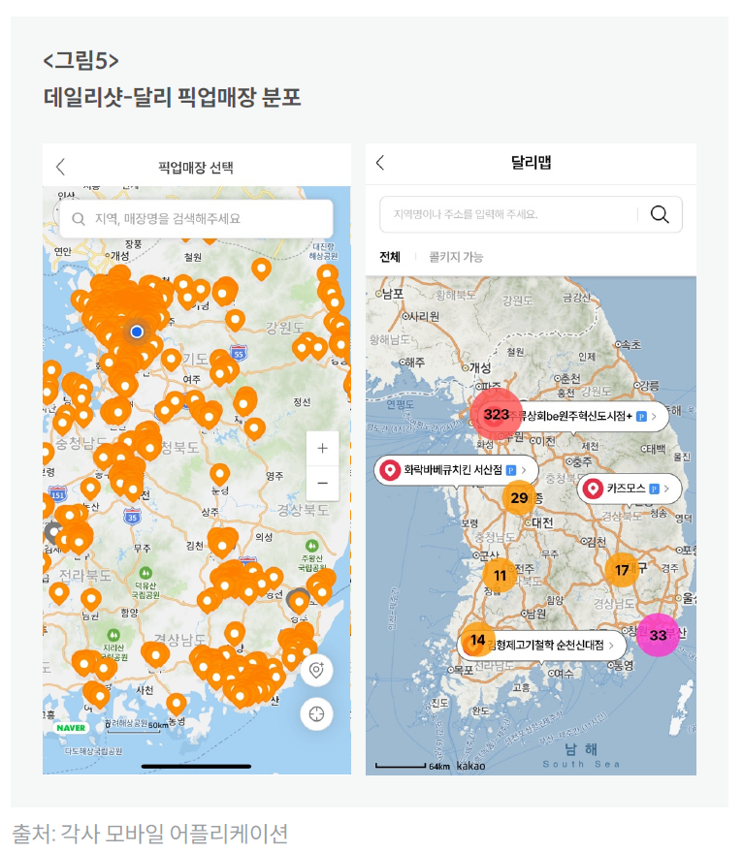Click the orange pin left of 영주
743x853 pixels.
click(x=219, y=474)
